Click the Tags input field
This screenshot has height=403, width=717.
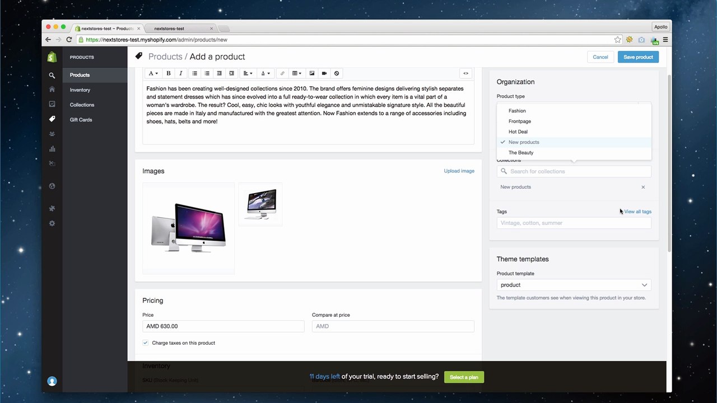pos(574,223)
